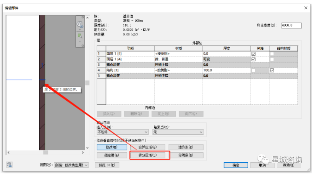The height and width of the screenshot is (177, 315).
Task: Open the 2D steering wheel in navigation bar
Action: click(80, 24)
